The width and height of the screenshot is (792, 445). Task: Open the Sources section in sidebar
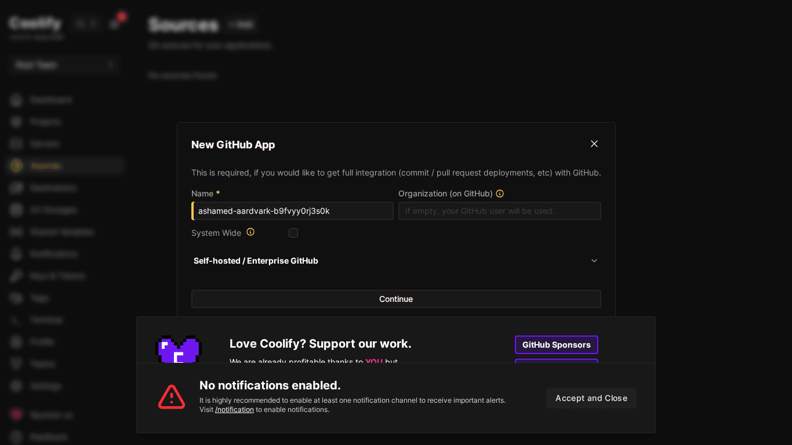click(46, 166)
